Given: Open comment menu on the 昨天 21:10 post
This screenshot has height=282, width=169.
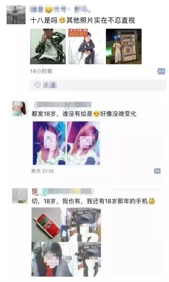Looking at the screenshot, I should click(x=157, y=171).
